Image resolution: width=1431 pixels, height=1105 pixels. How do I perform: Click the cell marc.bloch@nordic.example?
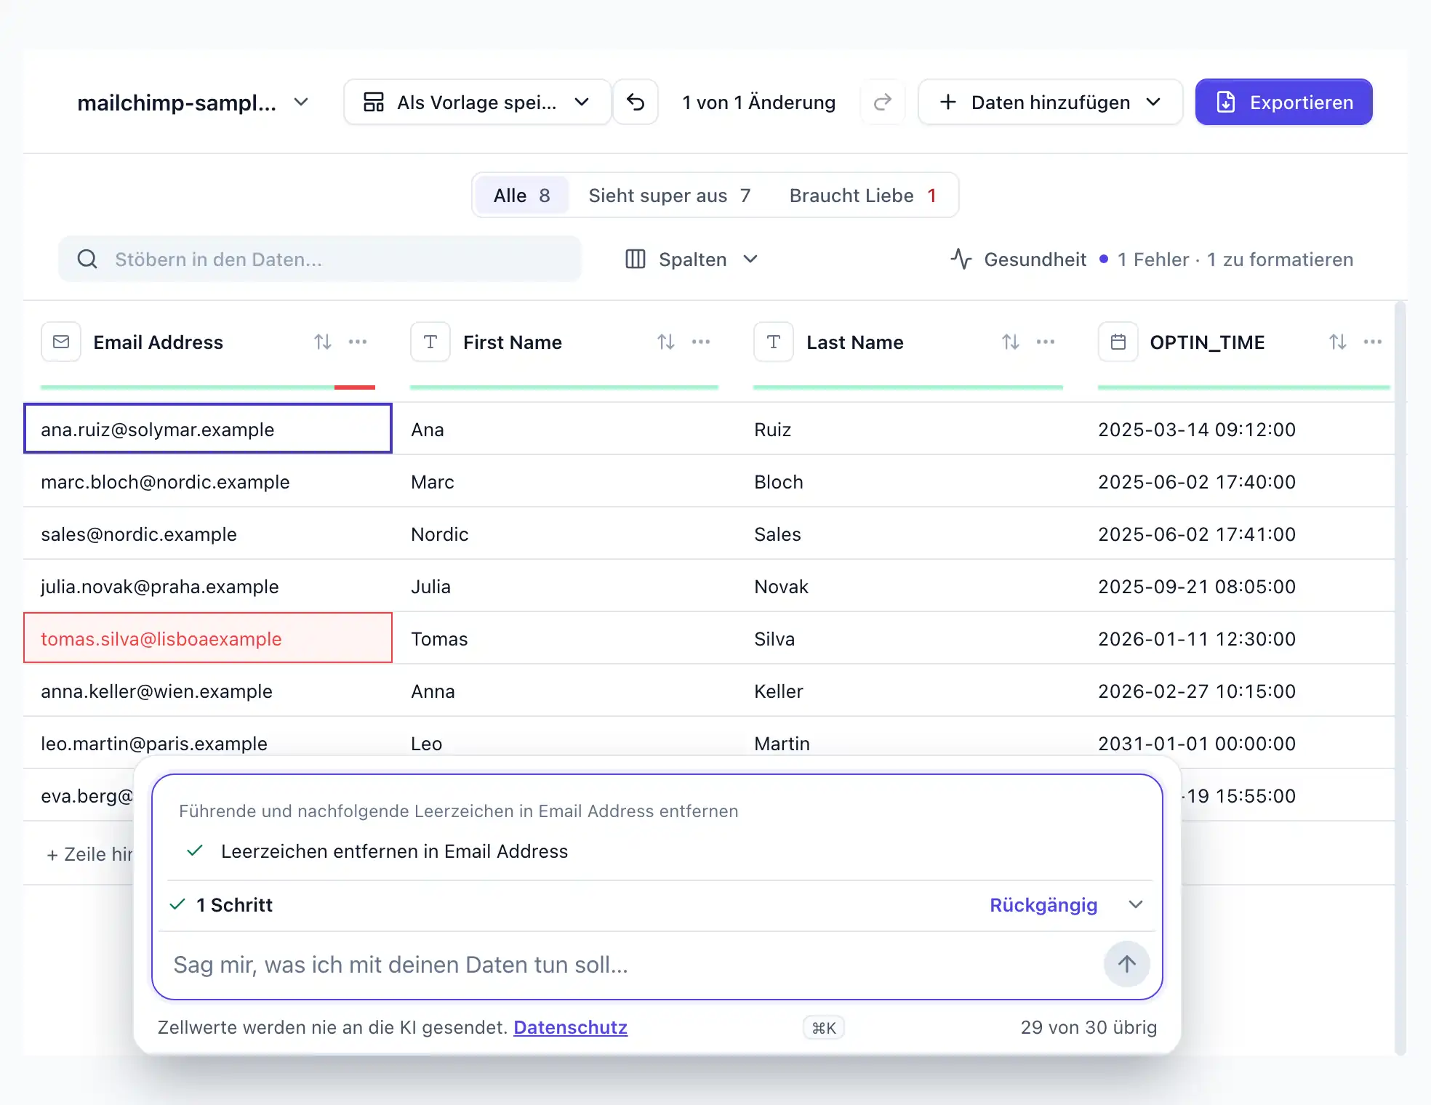(x=208, y=481)
